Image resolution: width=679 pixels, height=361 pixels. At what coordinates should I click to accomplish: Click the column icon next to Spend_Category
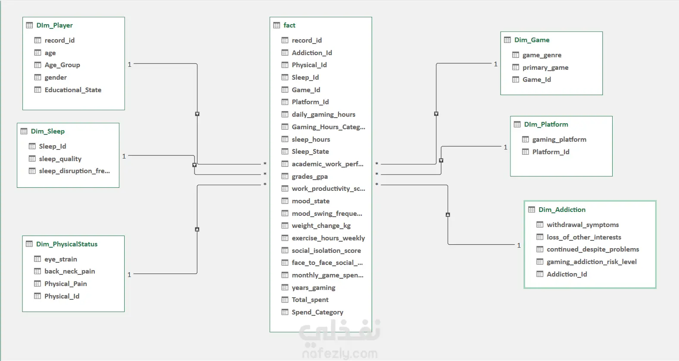point(285,312)
